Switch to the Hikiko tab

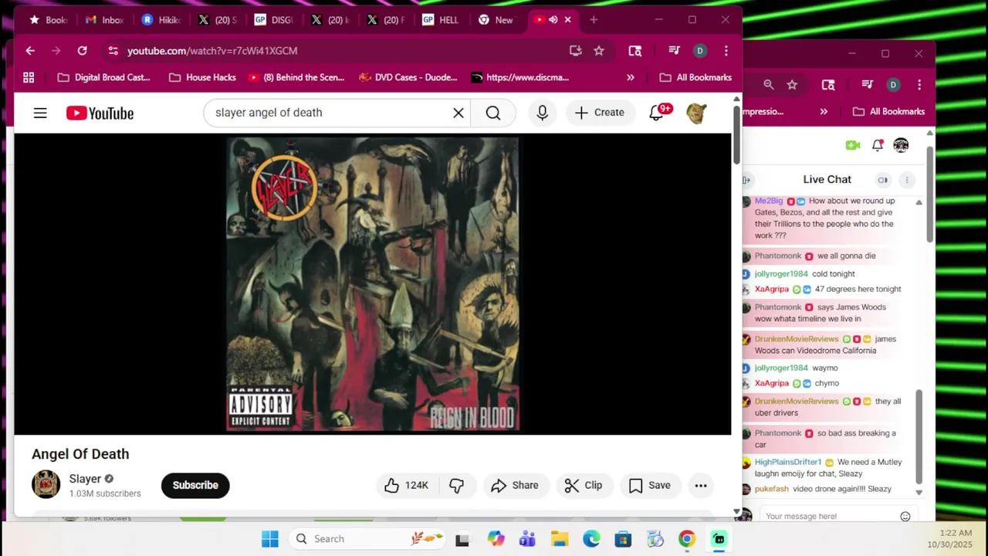(x=162, y=20)
